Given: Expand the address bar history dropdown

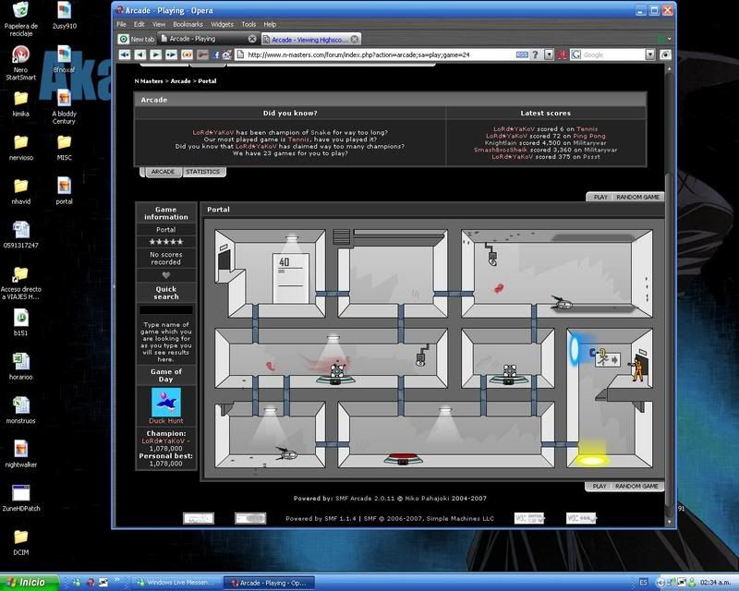Looking at the screenshot, I should (549, 54).
